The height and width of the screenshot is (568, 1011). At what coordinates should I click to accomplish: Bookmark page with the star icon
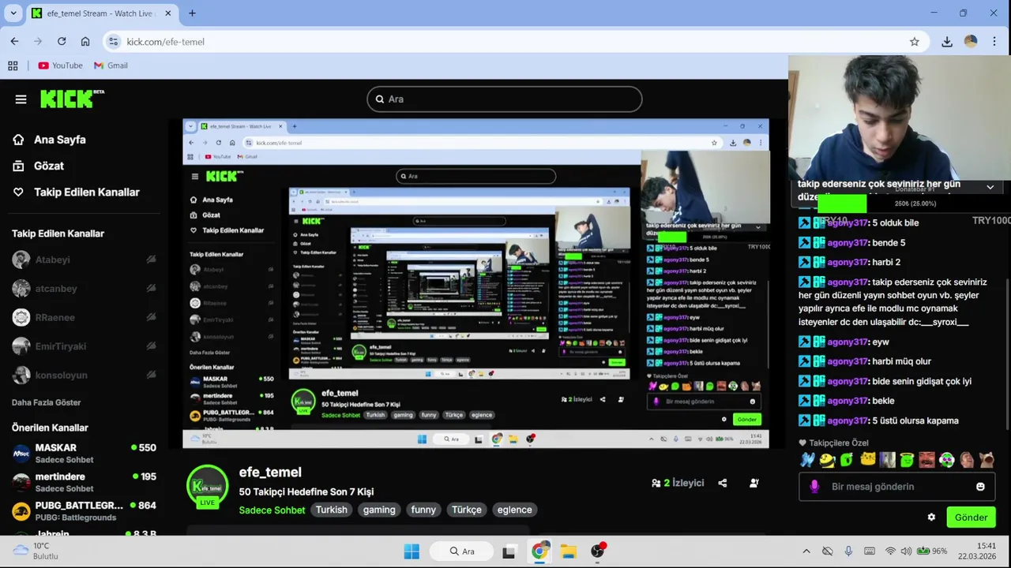point(915,42)
